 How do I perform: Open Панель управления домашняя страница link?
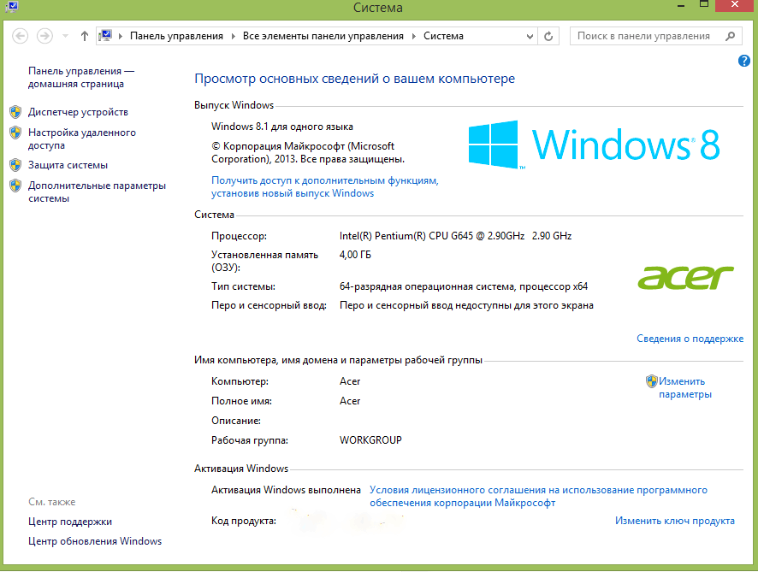point(80,77)
